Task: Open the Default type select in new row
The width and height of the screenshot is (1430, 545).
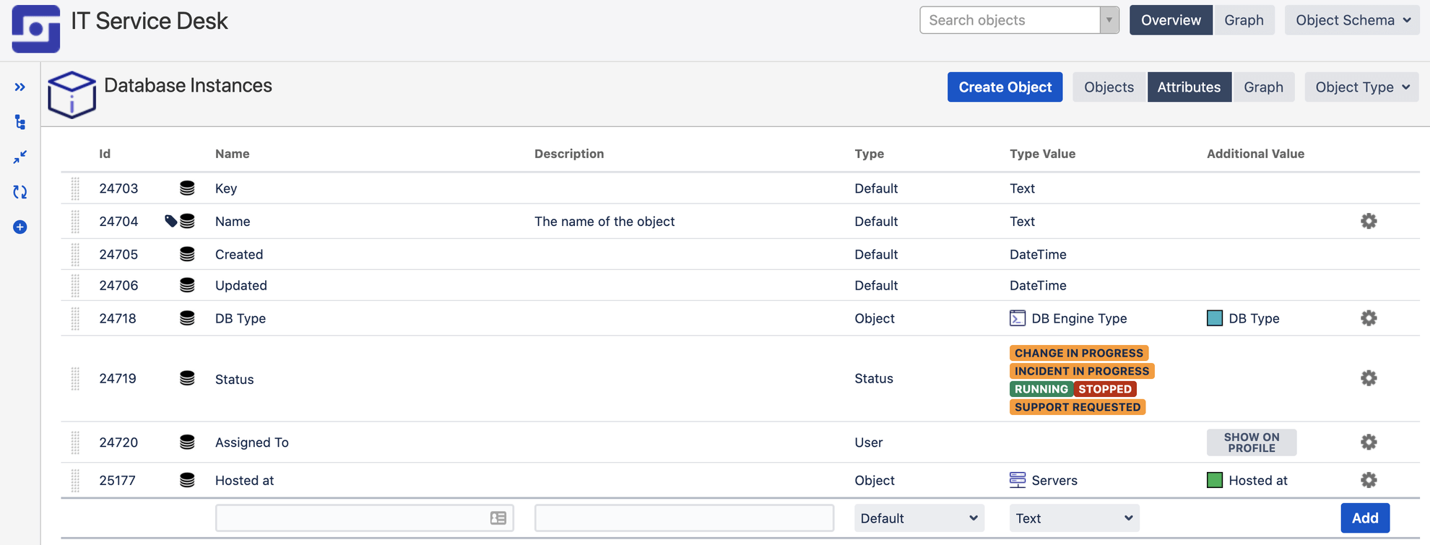Action: pyautogui.click(x=919, y=518)
